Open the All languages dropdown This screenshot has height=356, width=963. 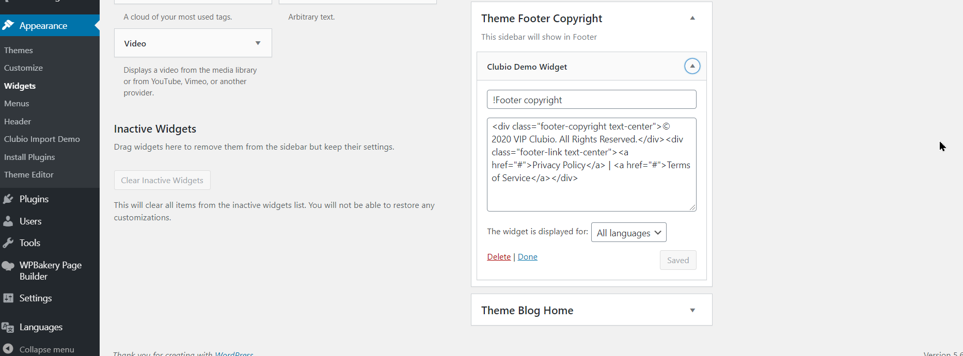tap(628, 233)
